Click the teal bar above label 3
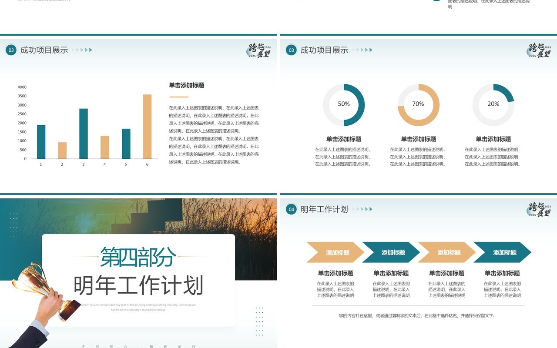Viewport: 557px width, 348px height. tap(84, 134)
